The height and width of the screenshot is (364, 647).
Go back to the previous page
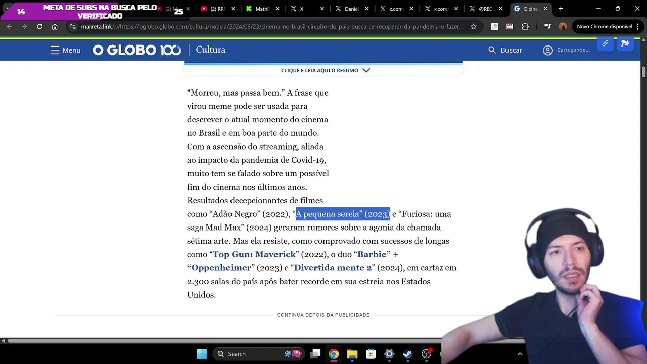(10, 27)
